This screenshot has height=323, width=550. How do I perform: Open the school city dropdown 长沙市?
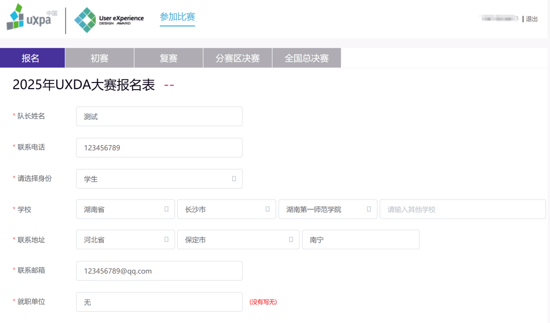tap(226, 209)
